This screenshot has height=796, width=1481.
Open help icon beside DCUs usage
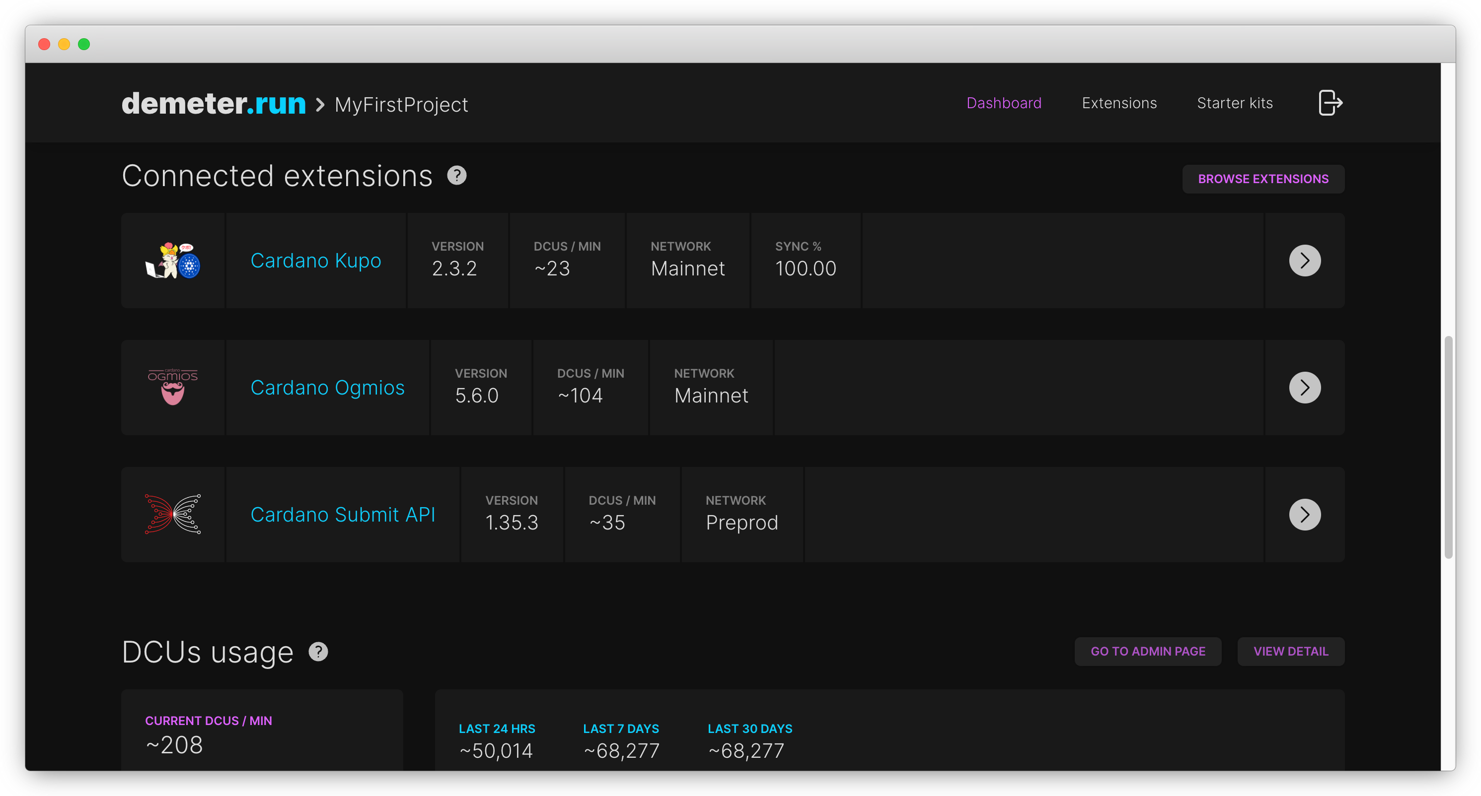(318, 651)
